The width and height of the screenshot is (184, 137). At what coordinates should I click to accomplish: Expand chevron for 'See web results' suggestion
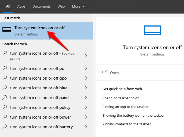point(86,56)
